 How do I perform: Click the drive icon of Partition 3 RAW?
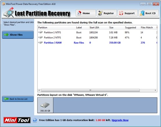[40, 42]
